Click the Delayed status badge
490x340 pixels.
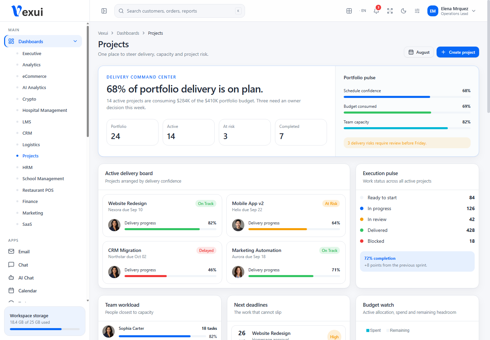[206, 251]
